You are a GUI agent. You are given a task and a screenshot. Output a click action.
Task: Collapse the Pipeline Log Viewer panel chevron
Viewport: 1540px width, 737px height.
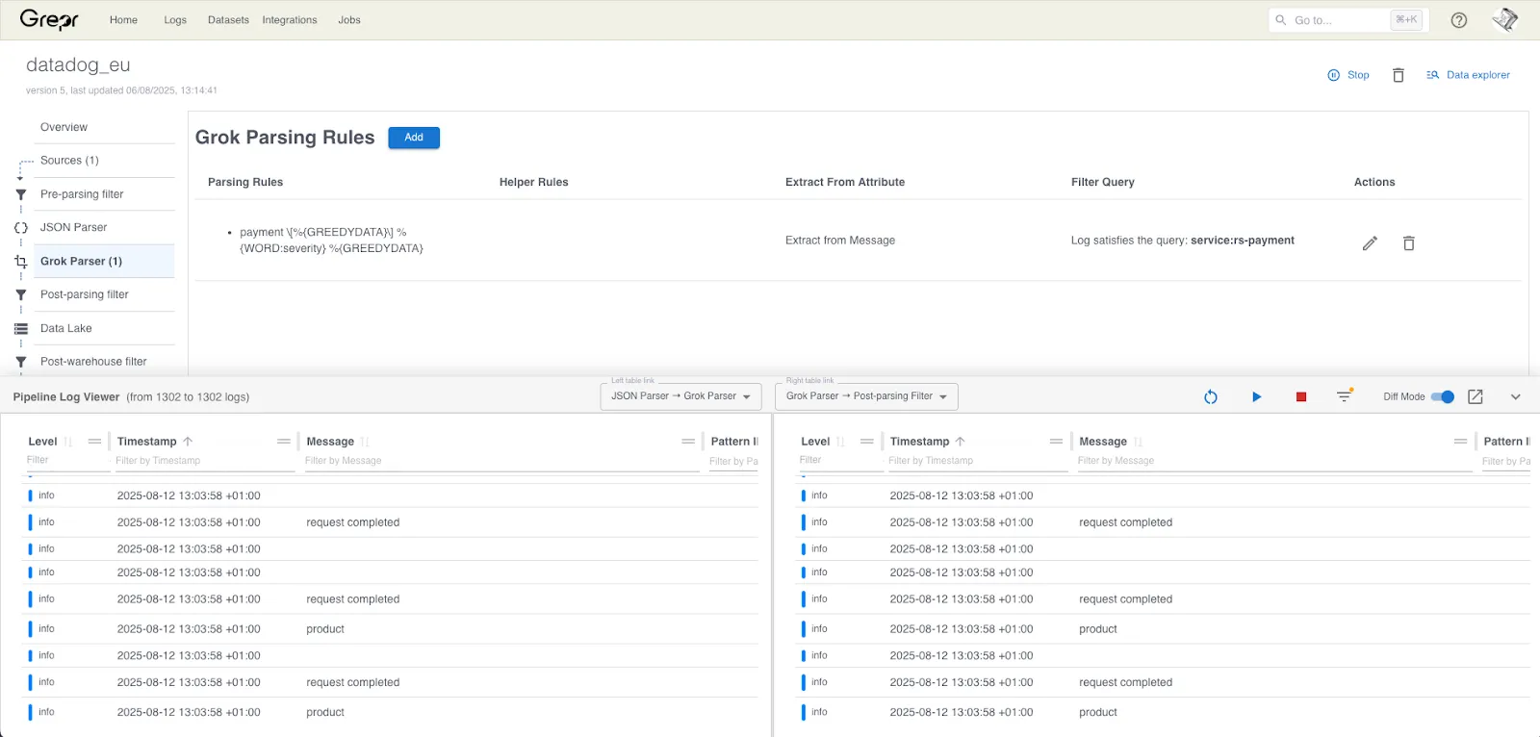pyautogui.click(x=1516, y=396)
